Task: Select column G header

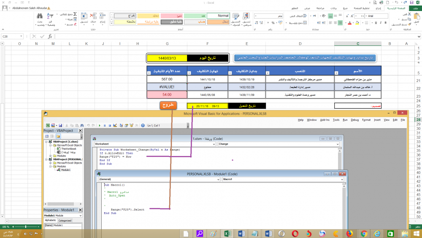Action: (167, 44)
